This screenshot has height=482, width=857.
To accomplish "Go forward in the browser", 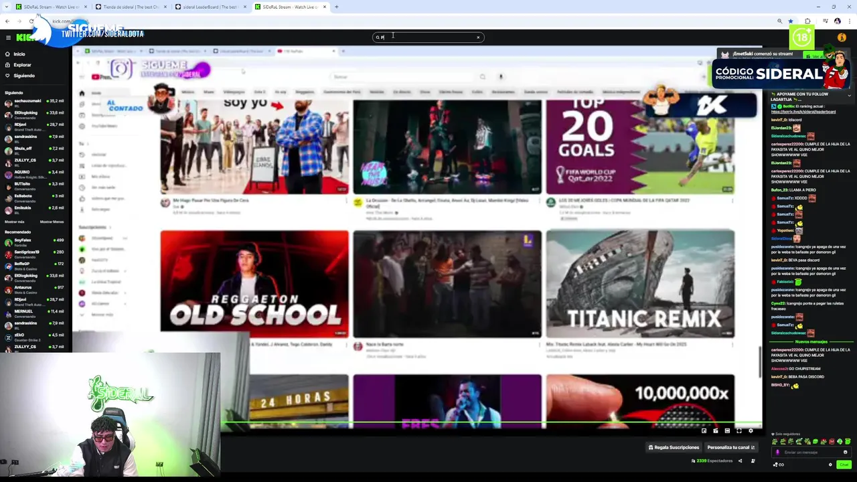I will [19, 21].
